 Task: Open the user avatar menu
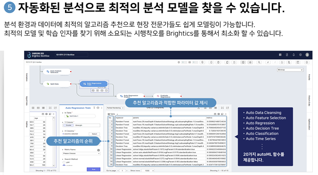307,55
